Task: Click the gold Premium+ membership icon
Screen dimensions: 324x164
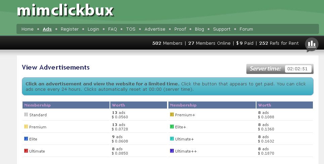Action: coord(172,115)
